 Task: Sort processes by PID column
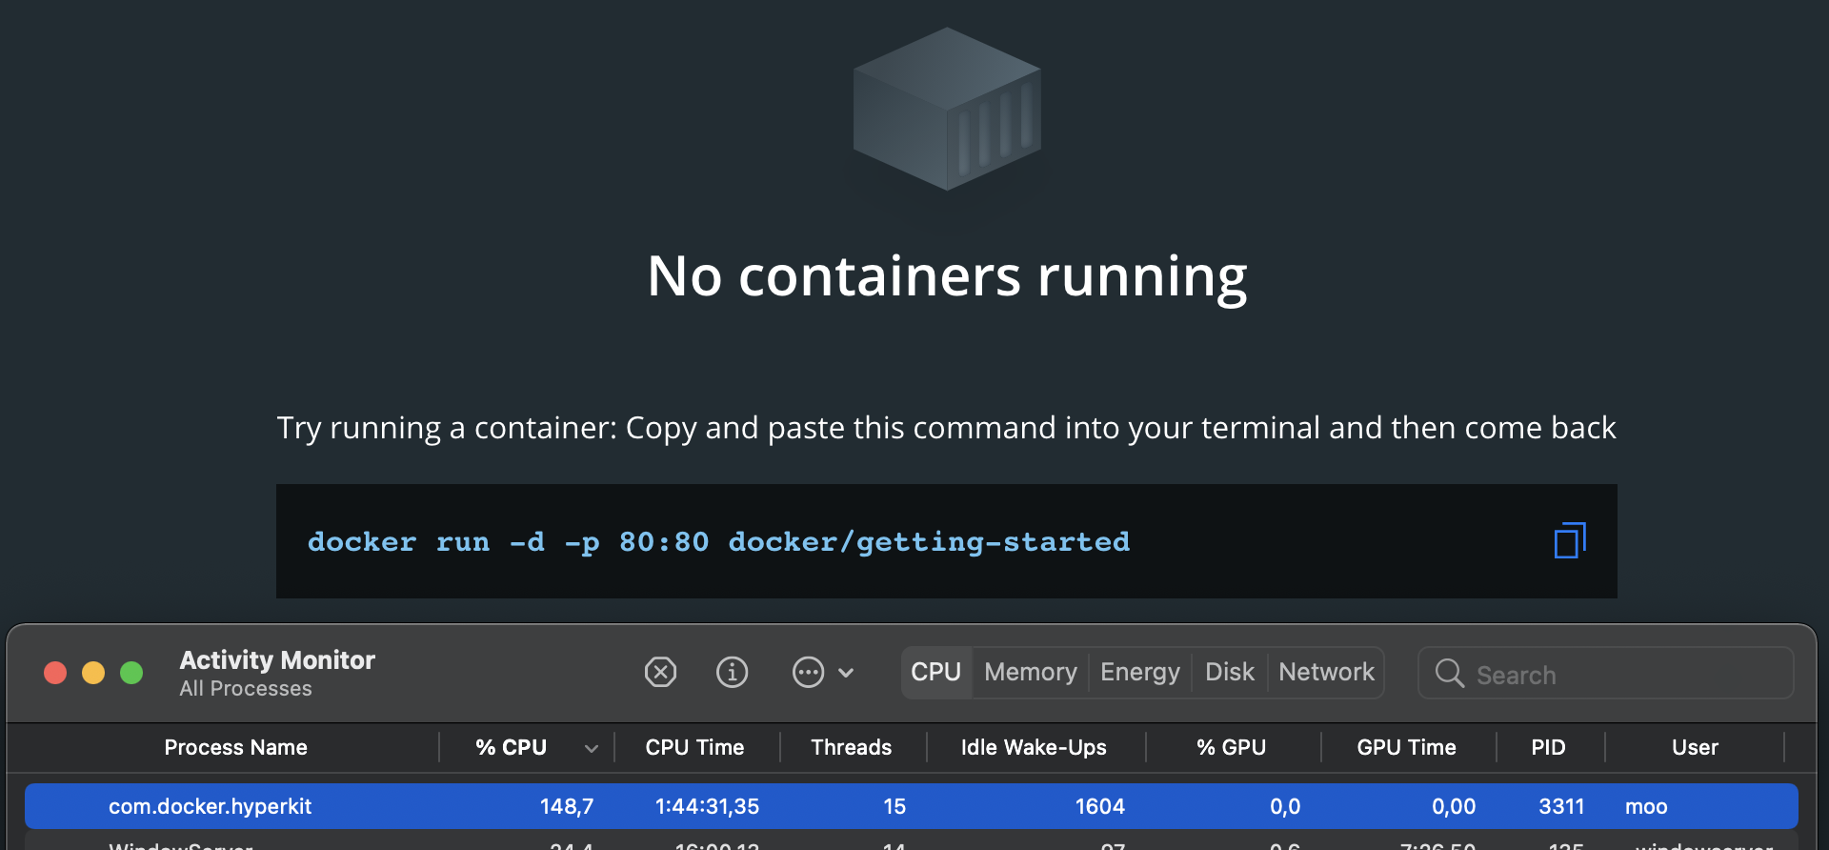click(x=1548, y=747)
